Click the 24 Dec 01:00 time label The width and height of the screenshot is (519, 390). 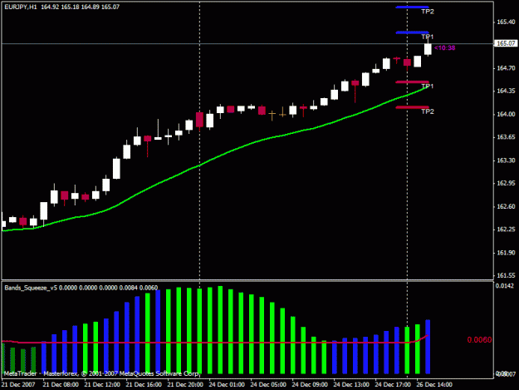tap(227, 384)
